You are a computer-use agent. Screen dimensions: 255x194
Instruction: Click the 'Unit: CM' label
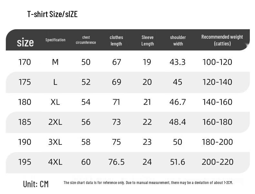click(x=36, y=184)
